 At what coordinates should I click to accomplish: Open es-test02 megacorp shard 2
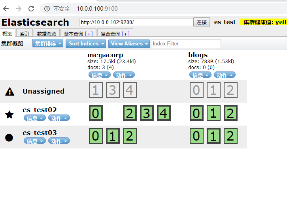point(130,113)
